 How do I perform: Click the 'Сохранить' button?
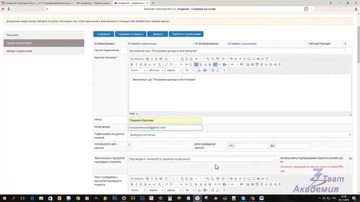(103, 34)
